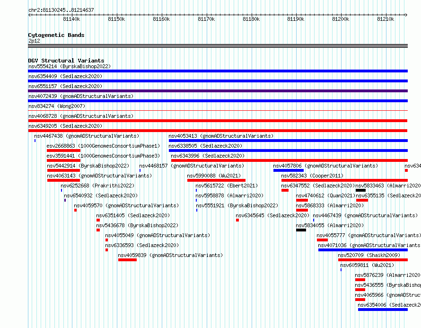Screen dimensions: 421x328
Task: Click the 81140k ruler position label
Action: click(71, 19)
